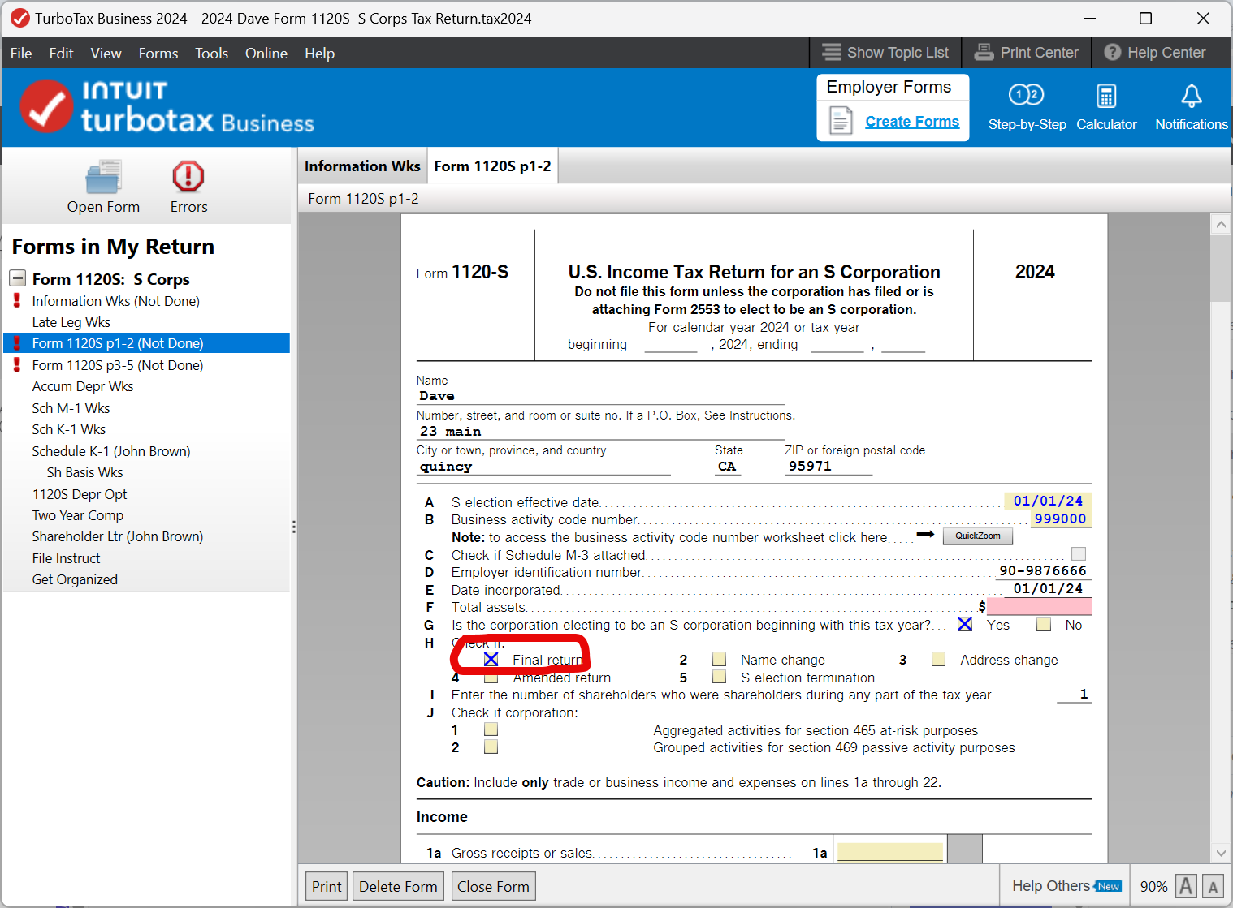Check the Name change checkbox

click(x=719, y=659)
